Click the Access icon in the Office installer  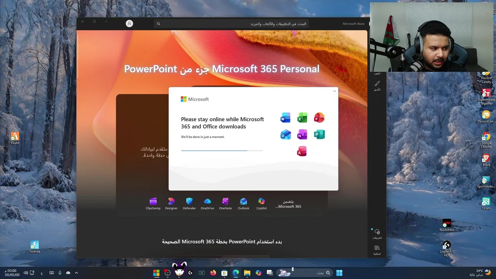[x=302, y=151]
